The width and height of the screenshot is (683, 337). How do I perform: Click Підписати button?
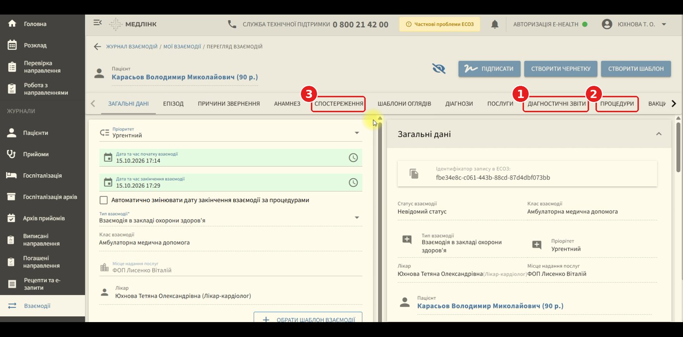click(489, 69)
